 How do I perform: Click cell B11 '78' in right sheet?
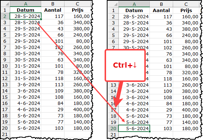[x=161, y=72]
